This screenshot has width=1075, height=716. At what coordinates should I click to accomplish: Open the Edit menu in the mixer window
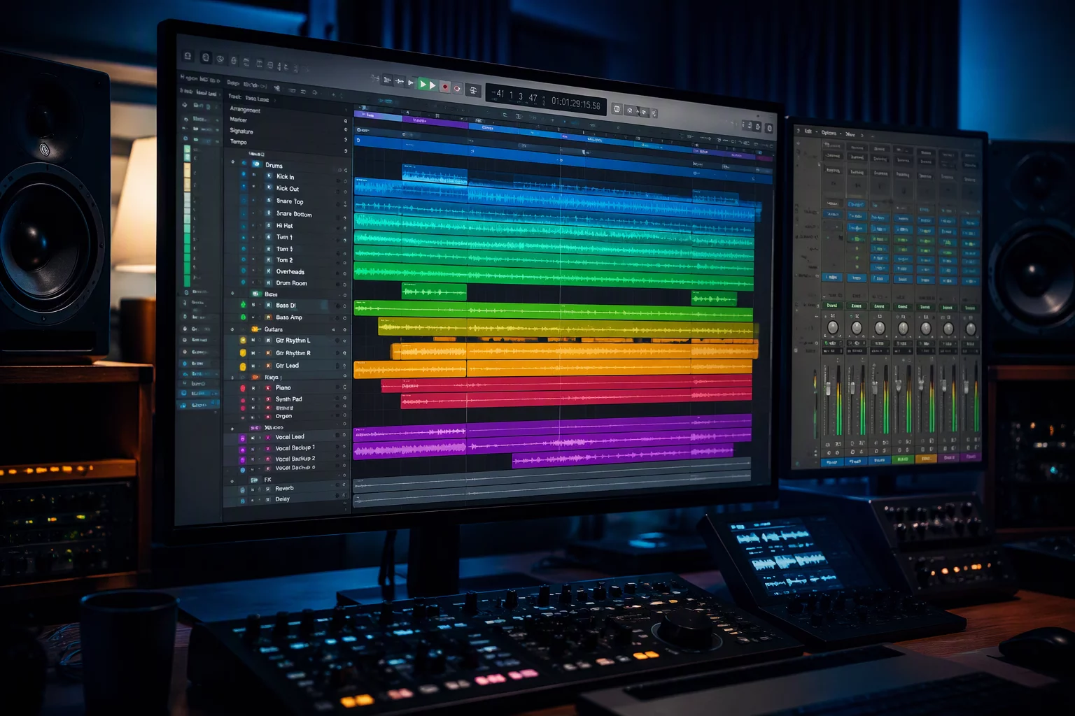tap(808, 131)
